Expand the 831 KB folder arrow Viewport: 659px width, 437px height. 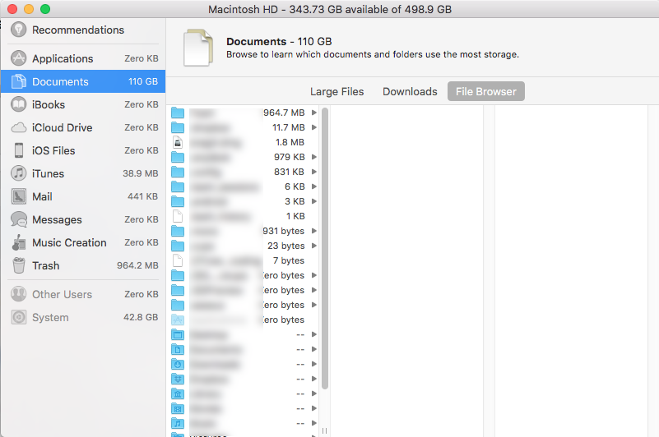314,172
